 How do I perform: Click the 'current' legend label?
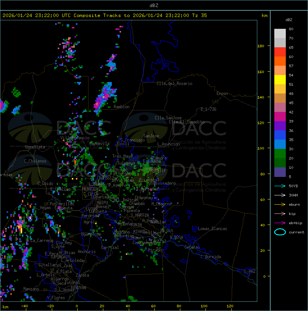[297, 232]
